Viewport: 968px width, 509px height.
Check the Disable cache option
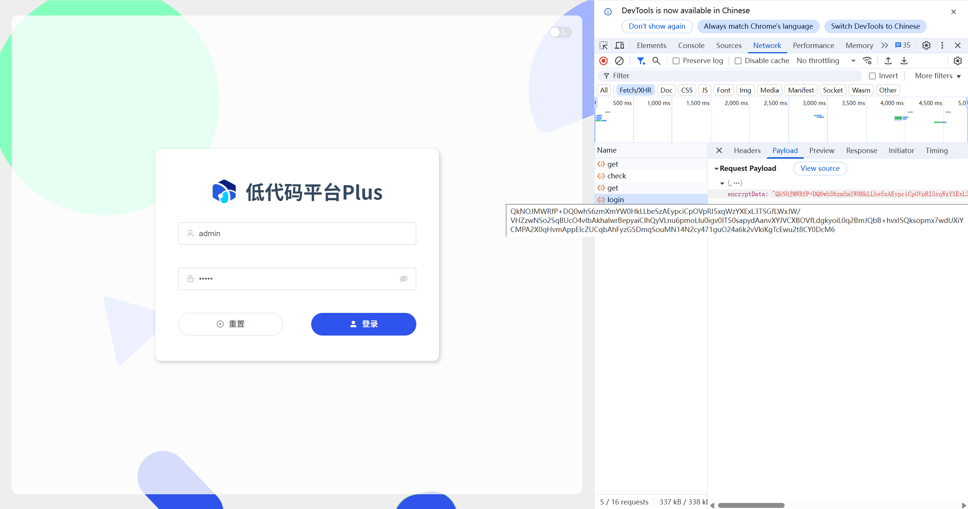[738, 61]
